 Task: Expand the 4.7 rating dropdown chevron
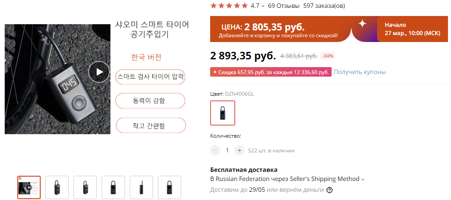click(x=262, y=6)
